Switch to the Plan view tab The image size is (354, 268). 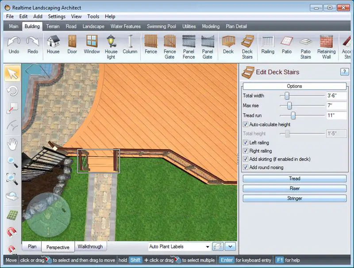click(32, 246)
